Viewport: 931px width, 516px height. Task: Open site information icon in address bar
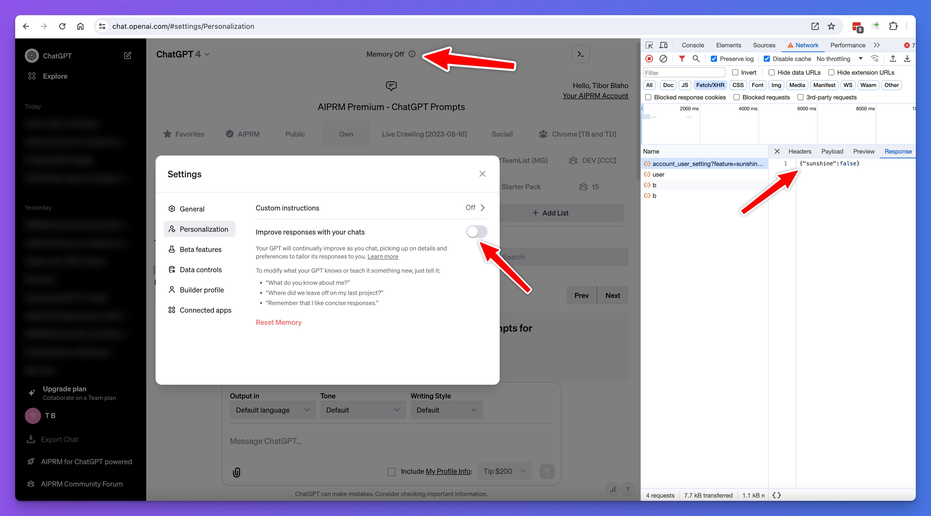click(102, 26)
